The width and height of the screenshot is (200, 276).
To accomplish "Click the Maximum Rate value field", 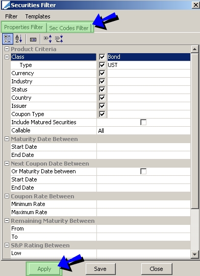I will pos(143,212).
